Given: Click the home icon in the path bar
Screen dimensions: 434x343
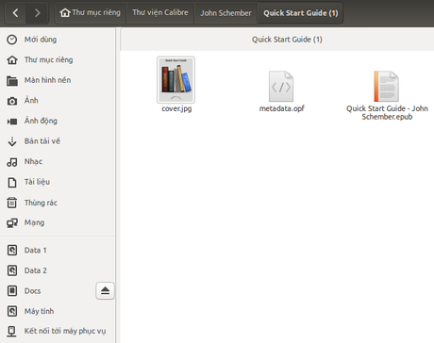Looking at the screenshot, I should 65,12.
